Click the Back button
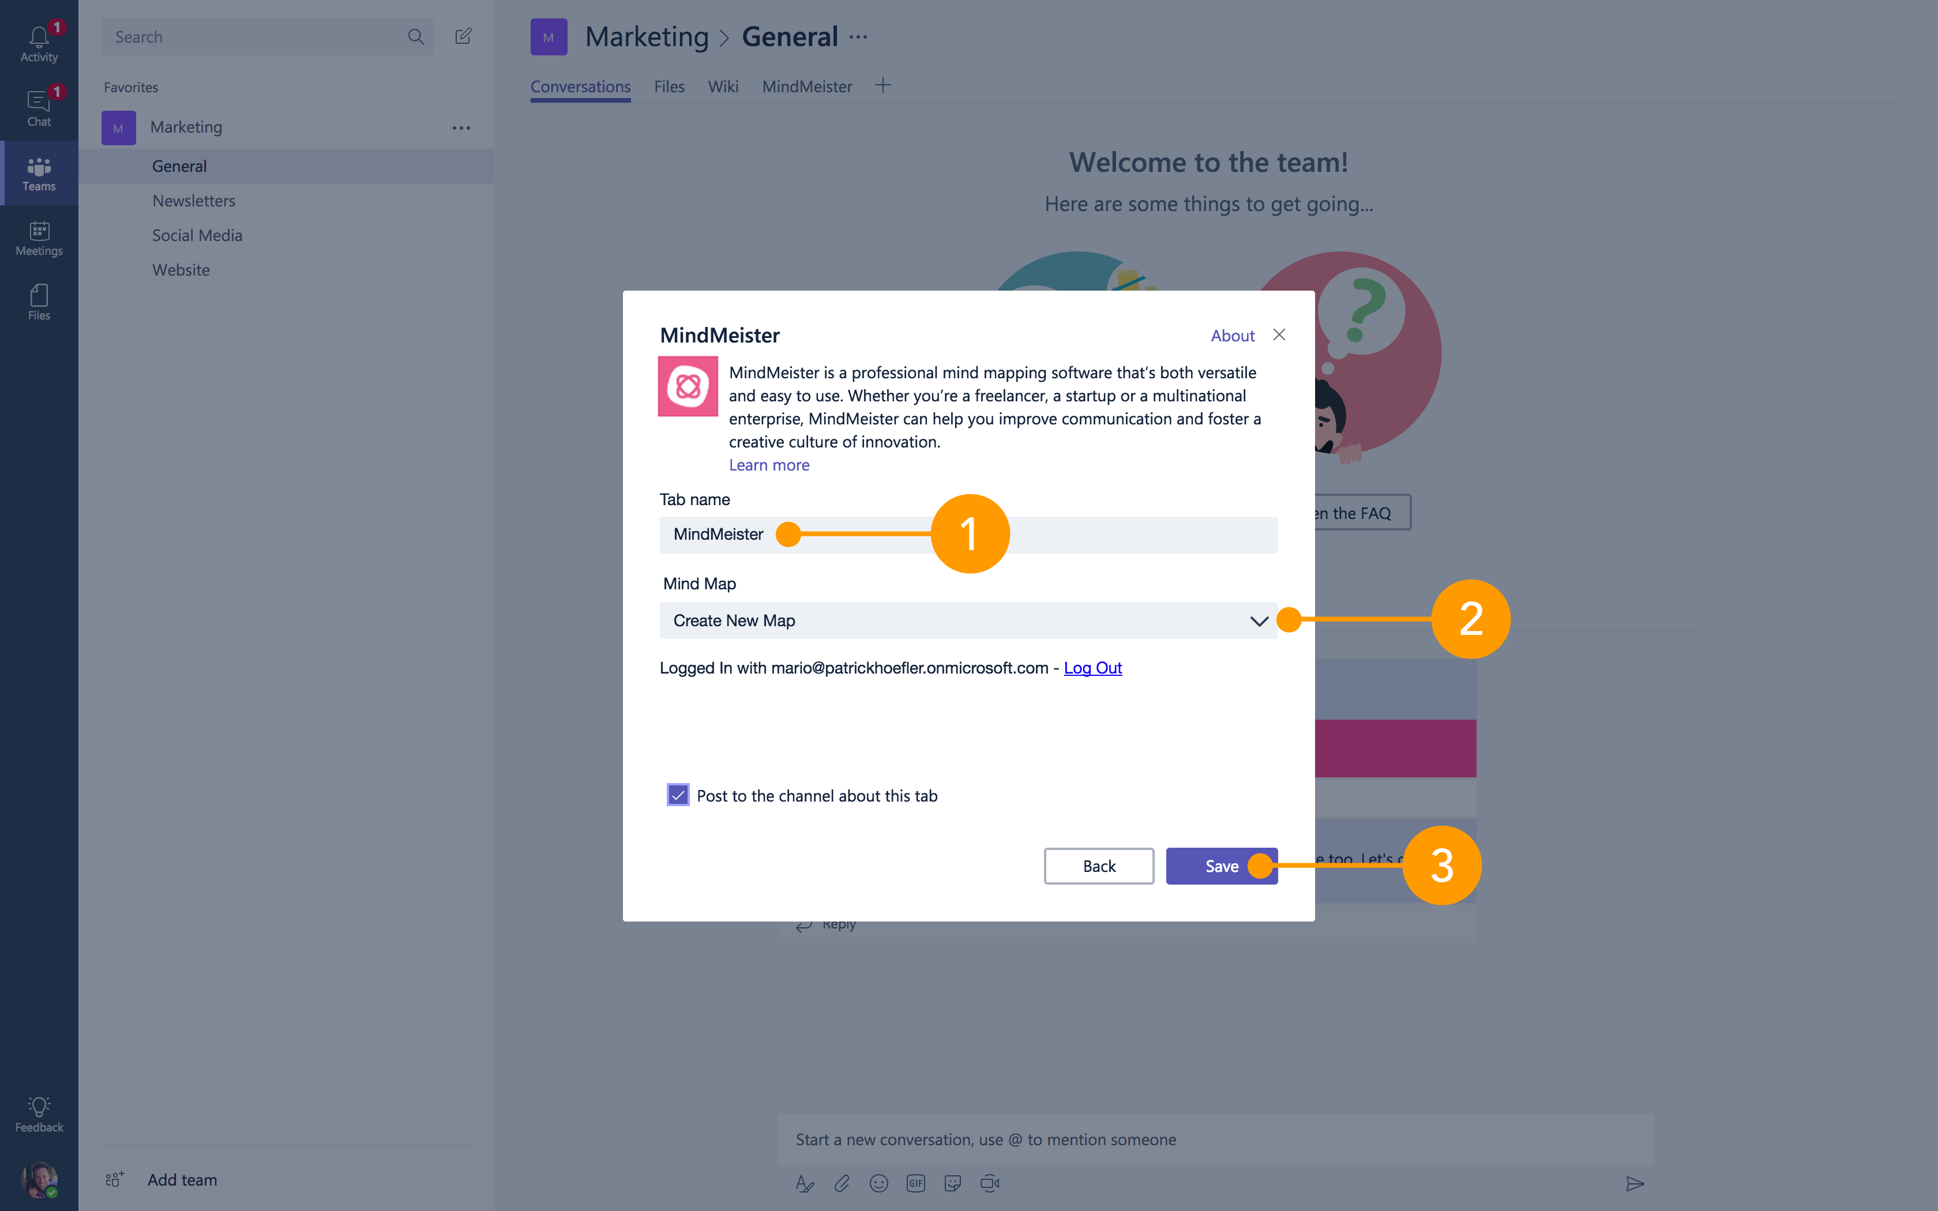The image size is (1938, 1211). coord(1098,865)
